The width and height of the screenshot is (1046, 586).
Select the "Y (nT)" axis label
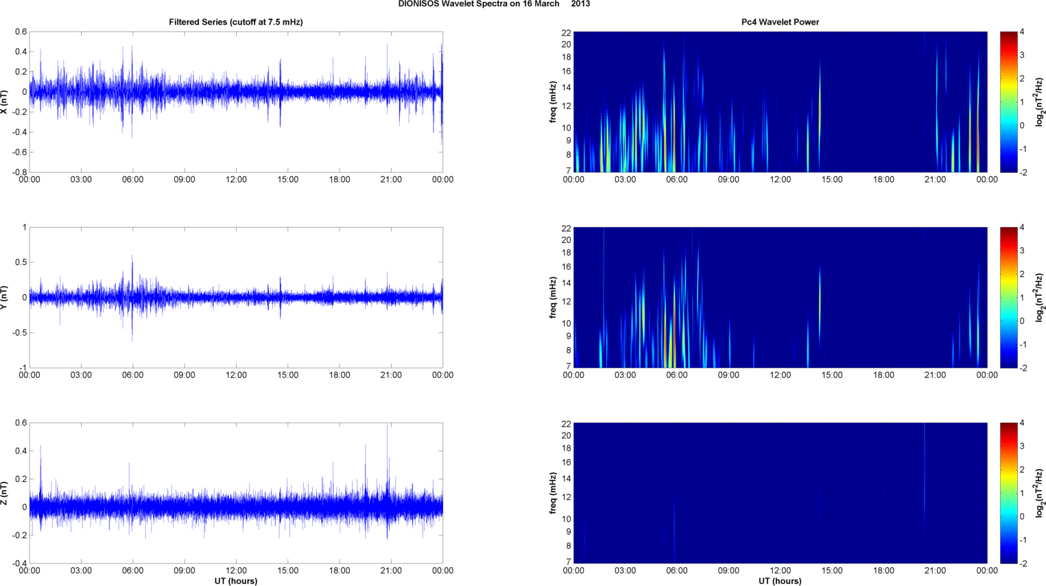coord(5,298)
